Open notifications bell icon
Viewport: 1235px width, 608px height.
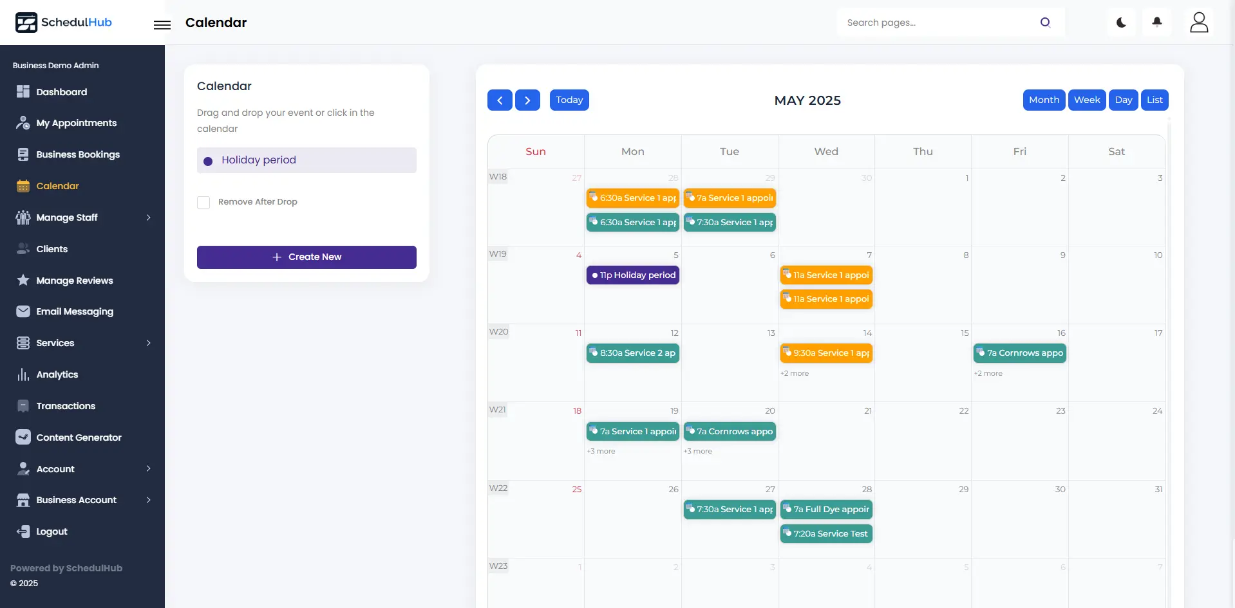click(x=1157, y=23)
